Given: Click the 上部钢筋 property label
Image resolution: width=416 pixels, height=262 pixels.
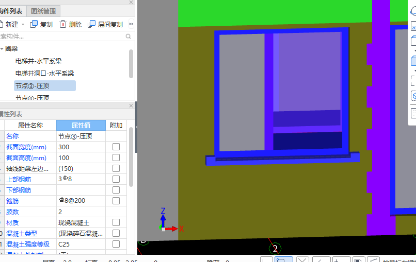Looking at the screenshot, I should pos(19,180).
